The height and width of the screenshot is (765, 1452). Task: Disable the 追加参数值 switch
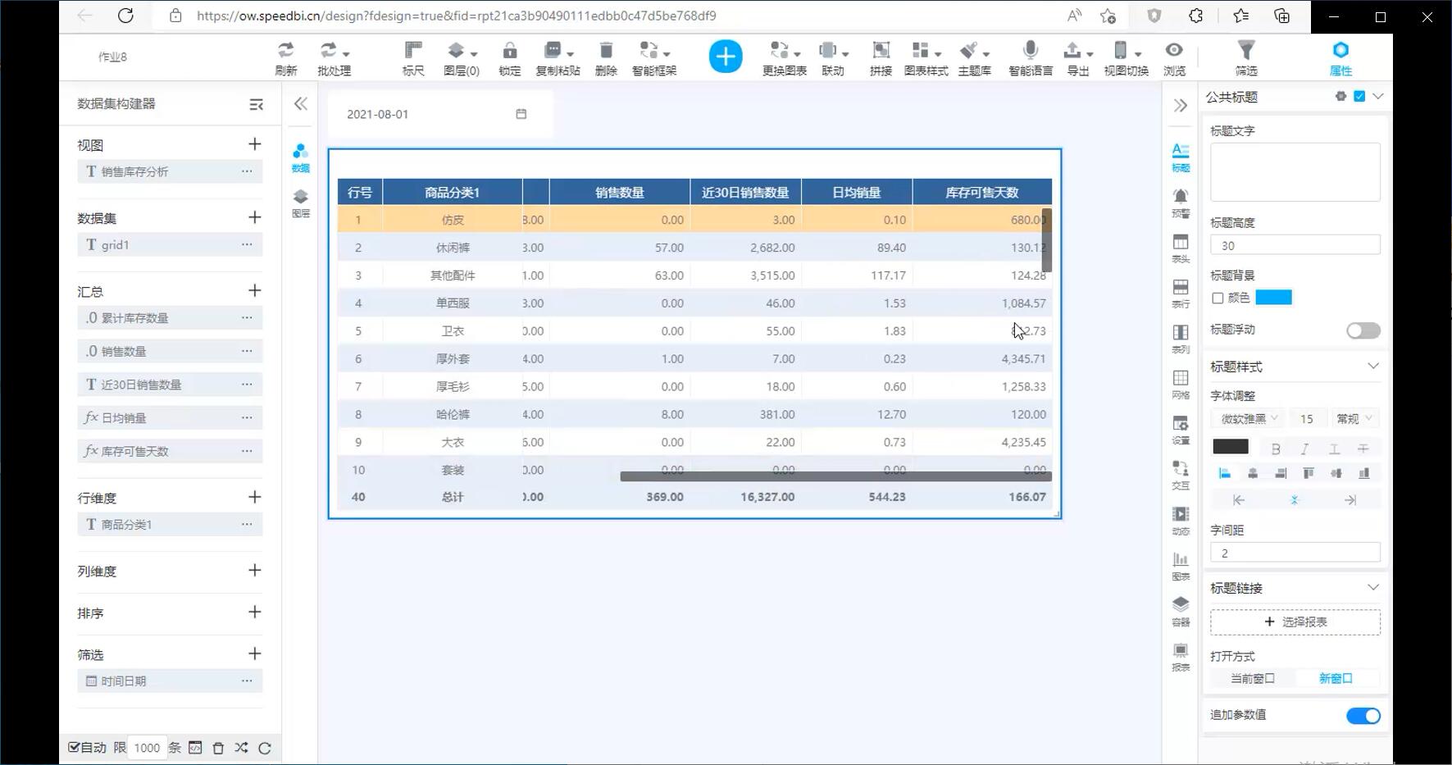click(x=1363, y=716)
